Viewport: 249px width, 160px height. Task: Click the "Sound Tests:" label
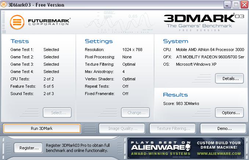(x=22, y=94)
